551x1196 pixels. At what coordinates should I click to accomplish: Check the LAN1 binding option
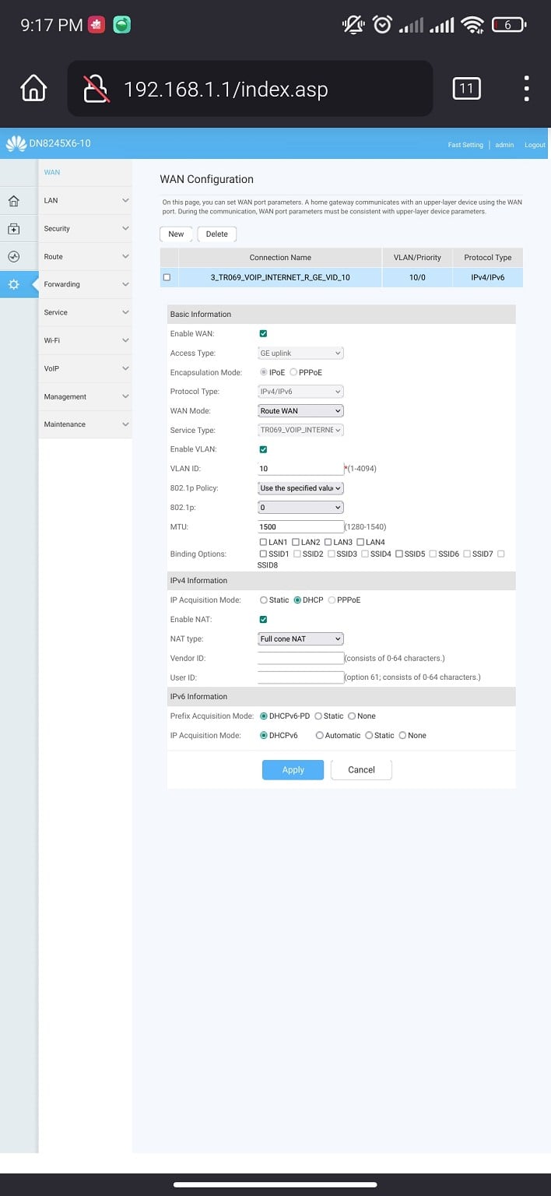pos(263,542)
